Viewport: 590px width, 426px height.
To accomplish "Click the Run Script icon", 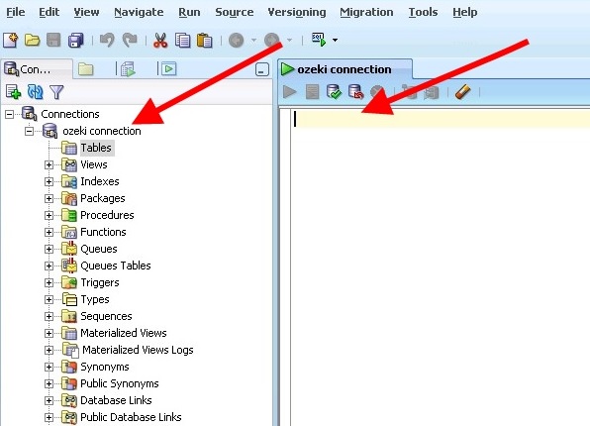I will click(x=312, y=91).
